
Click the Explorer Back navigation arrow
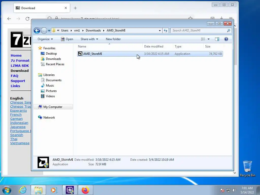[x=37, y=30]
